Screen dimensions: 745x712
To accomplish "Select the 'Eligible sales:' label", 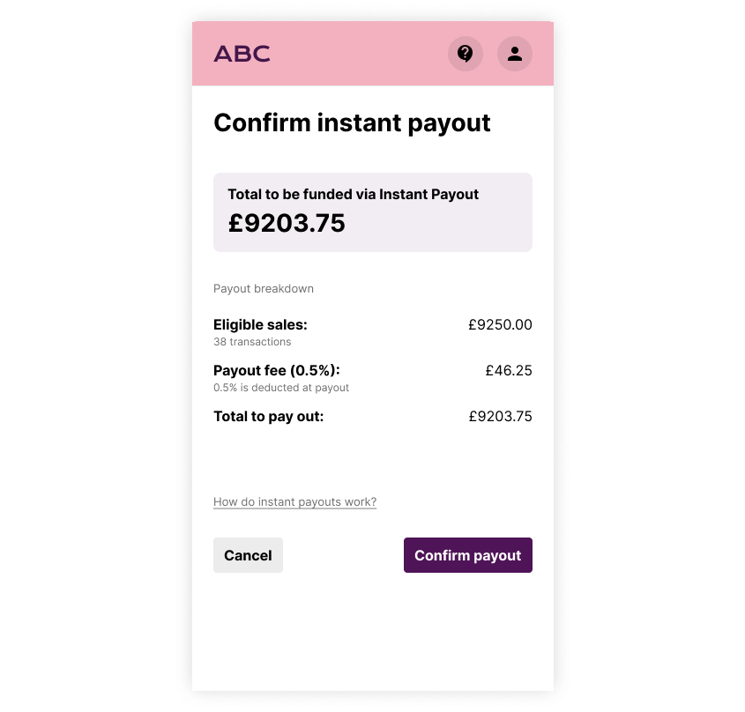I will point(260,324).
